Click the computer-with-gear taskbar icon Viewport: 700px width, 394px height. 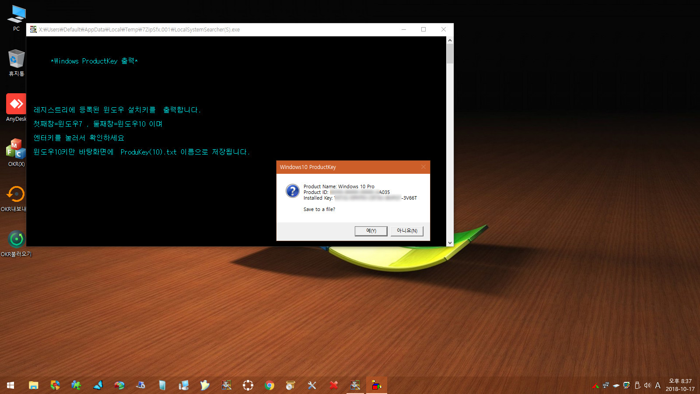(140, 385)
